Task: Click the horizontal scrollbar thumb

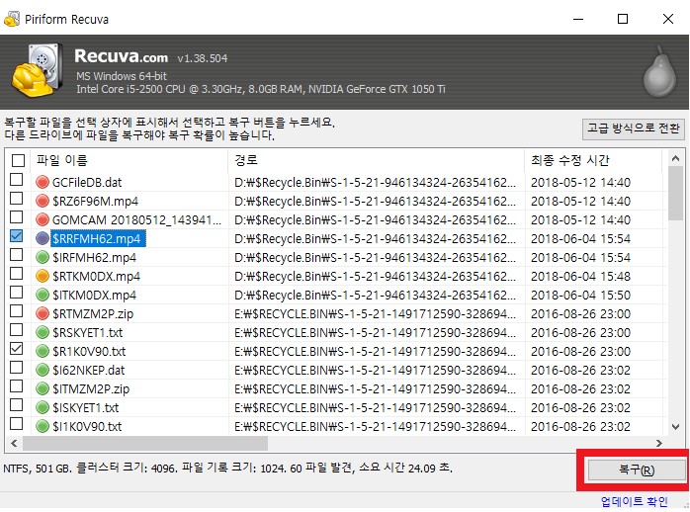Action: [145, 444]
